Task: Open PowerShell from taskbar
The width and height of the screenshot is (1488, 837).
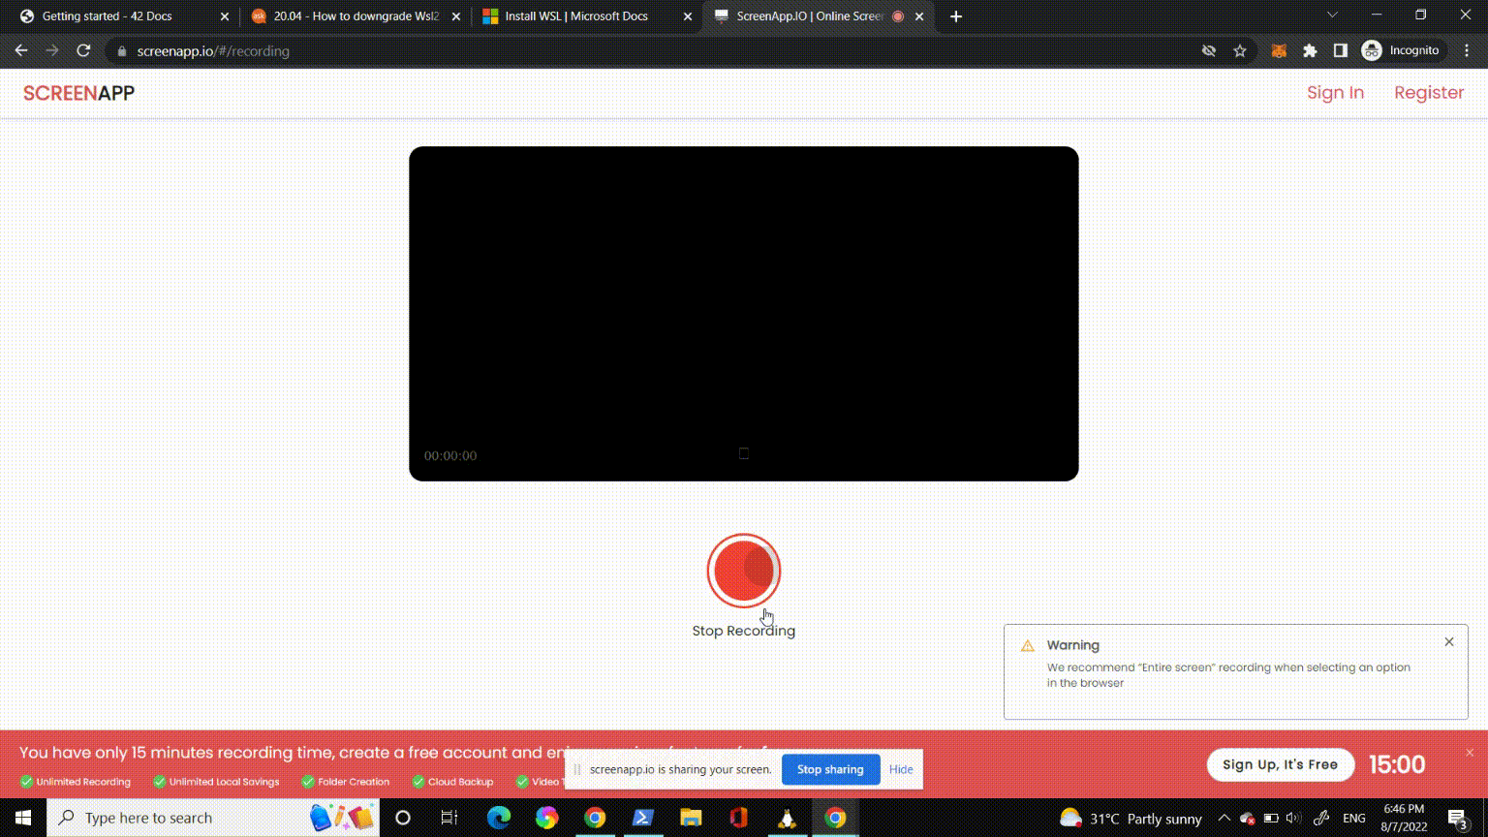Action: coord(642,818)
